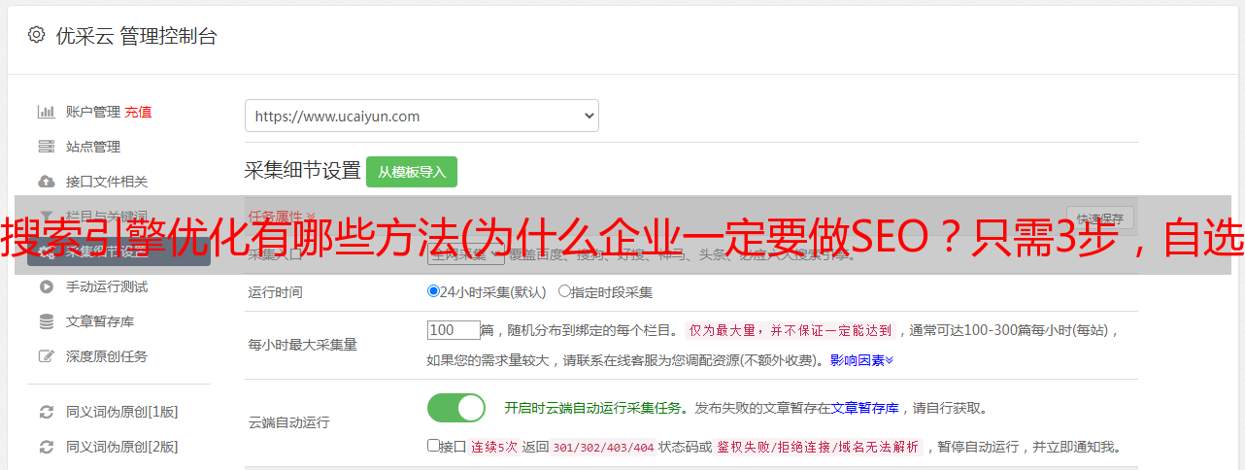Click the 优采云 管理控制台 title
This screenshot has height=470, width=1245.
[x=136, y=36]
